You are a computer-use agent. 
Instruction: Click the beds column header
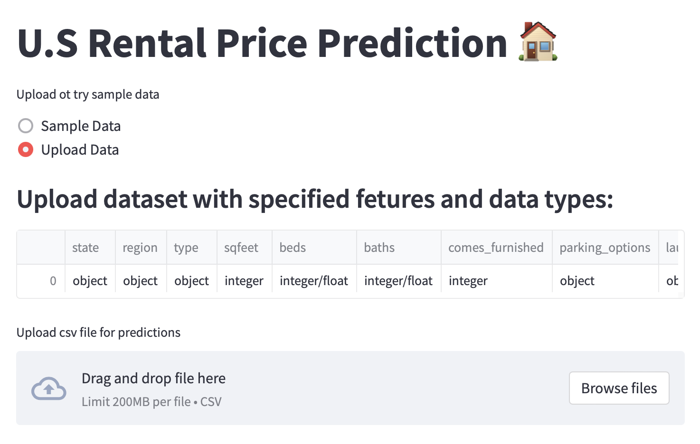[x=292, y=247]
